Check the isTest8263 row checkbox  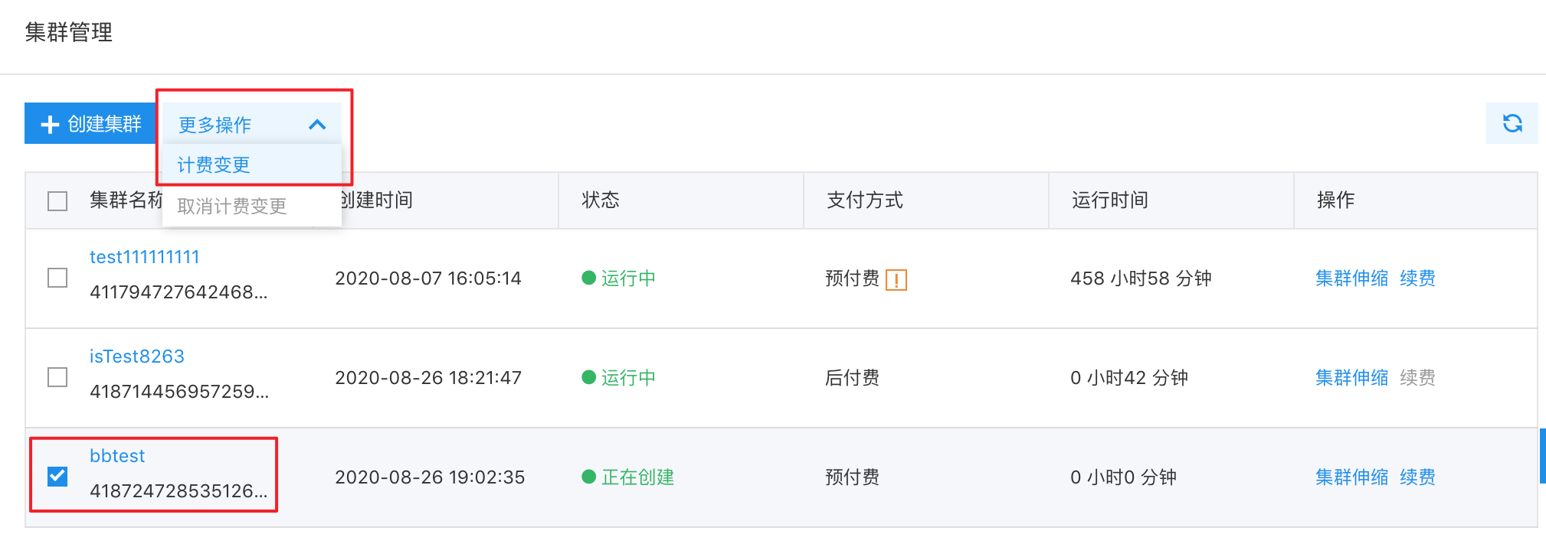(57, 377)
